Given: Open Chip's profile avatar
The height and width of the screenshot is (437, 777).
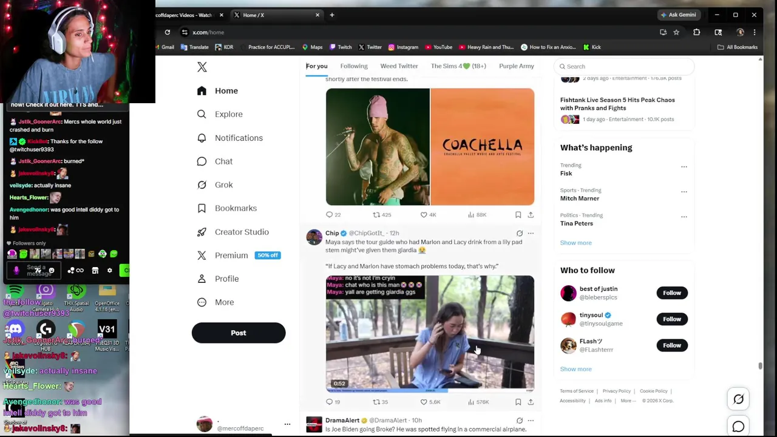Looking at the screenshot, I should pyautogui.click(x=314, y=237).
